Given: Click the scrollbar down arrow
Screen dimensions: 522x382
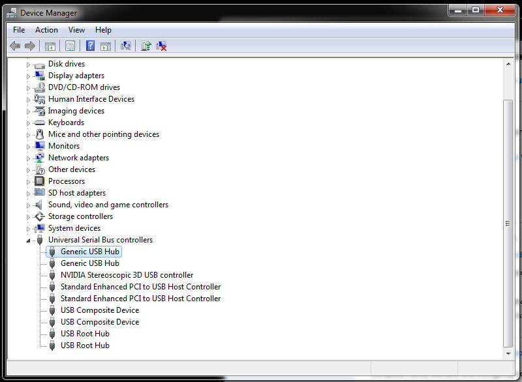Looking at the screenshot, I should pyautogui.click(x=508, y=354).
